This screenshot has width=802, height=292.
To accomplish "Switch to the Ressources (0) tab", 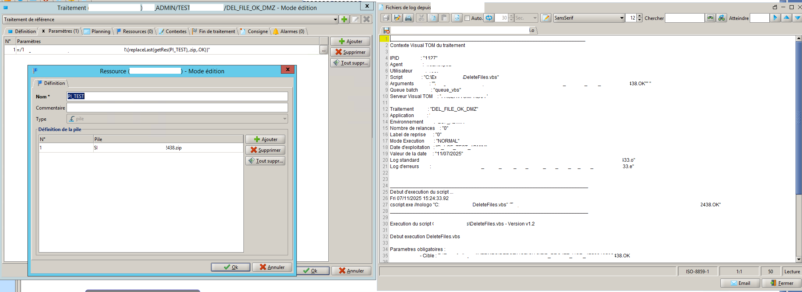I will pyautogui.click(x=134, y=31).
